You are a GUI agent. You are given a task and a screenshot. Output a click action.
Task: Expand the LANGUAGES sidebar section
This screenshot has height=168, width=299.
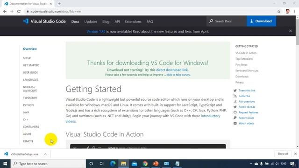pyautogui.click(x=30, y=80)
